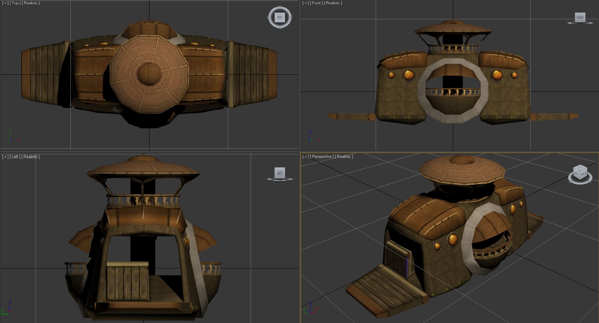
Task: Click the N compass letter on the Top ViewCube
Action: click(280, 6)
